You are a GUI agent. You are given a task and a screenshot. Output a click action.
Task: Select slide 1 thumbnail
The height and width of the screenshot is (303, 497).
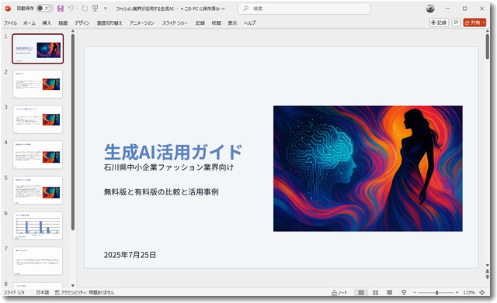[38, 49]
